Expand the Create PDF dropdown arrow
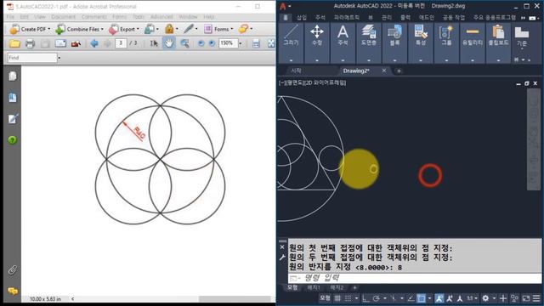 click(49, 29)
